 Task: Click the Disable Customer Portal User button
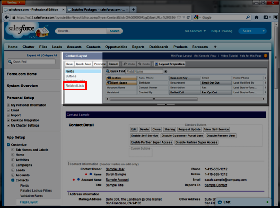(x=182, y=136)
